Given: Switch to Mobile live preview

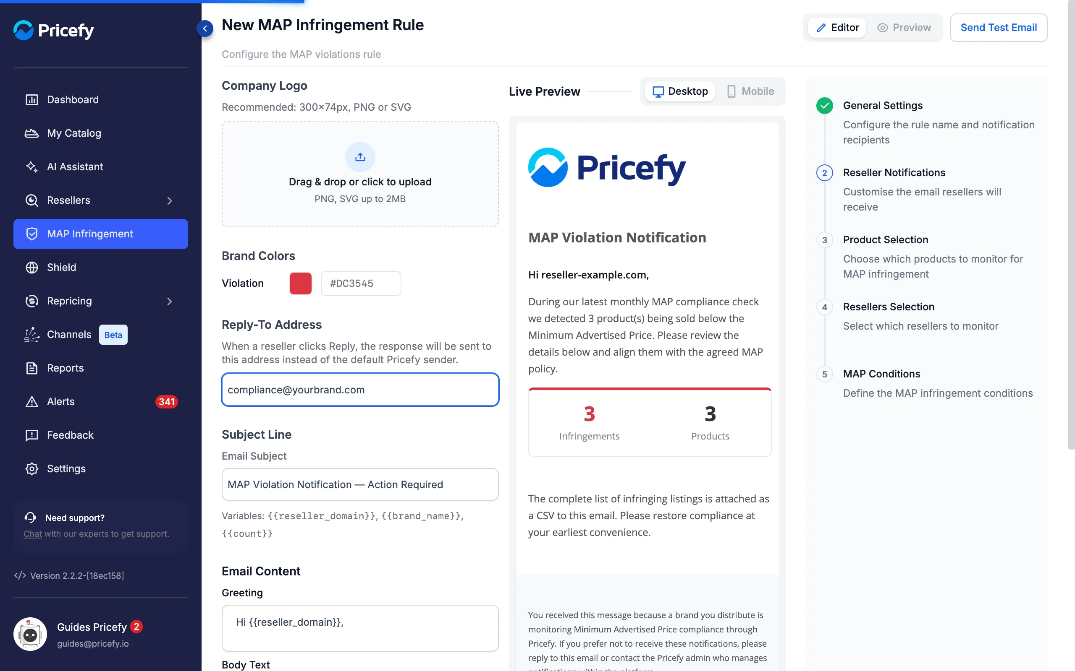Looking at the screenshot, I should tap(750, 91).
